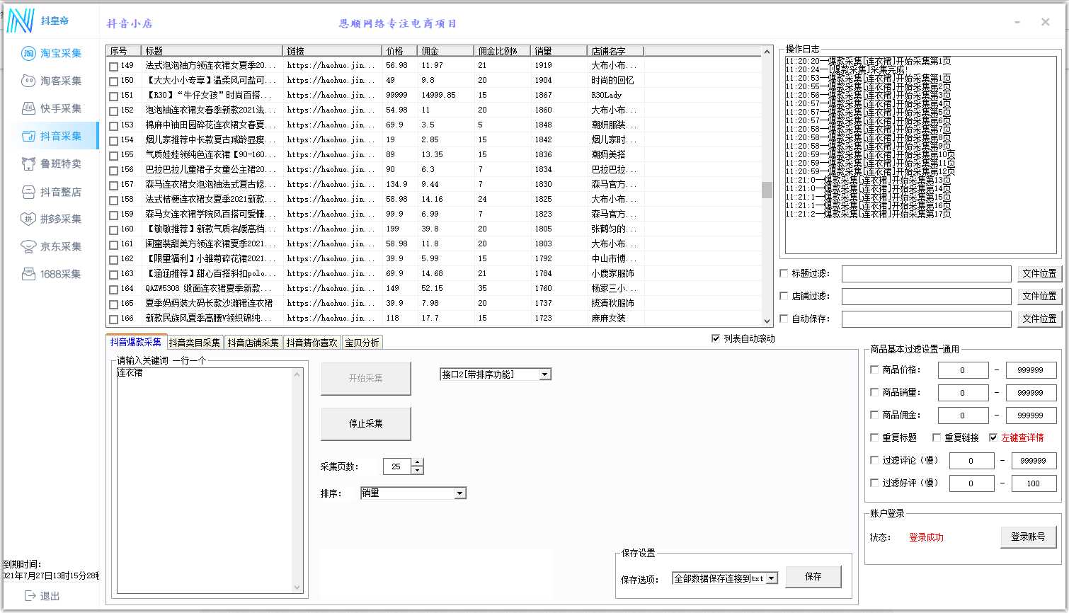Enable the 商品佣金 filter checkbox
Viewport: 1069px width, 613px height.
874,415
